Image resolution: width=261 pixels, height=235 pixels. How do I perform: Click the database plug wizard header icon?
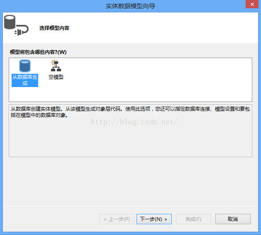point(16,25)
